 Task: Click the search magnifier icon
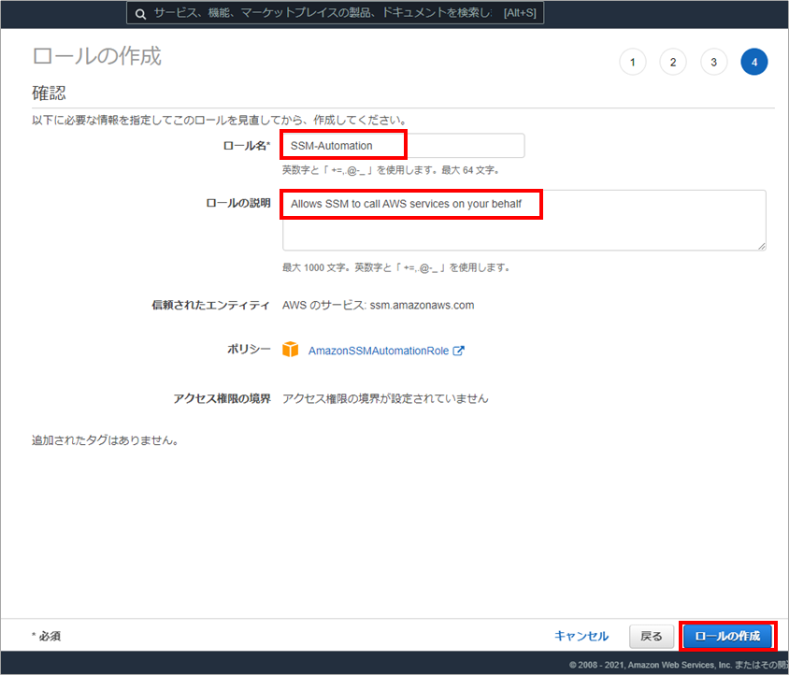140,14
